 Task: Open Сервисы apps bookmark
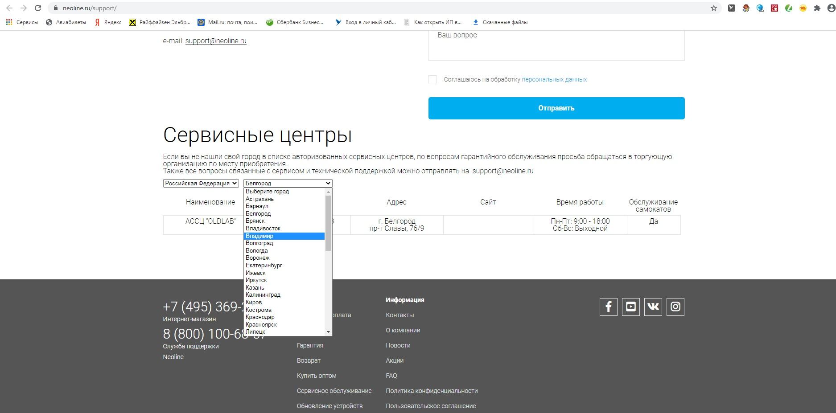[x=22, y=22]
